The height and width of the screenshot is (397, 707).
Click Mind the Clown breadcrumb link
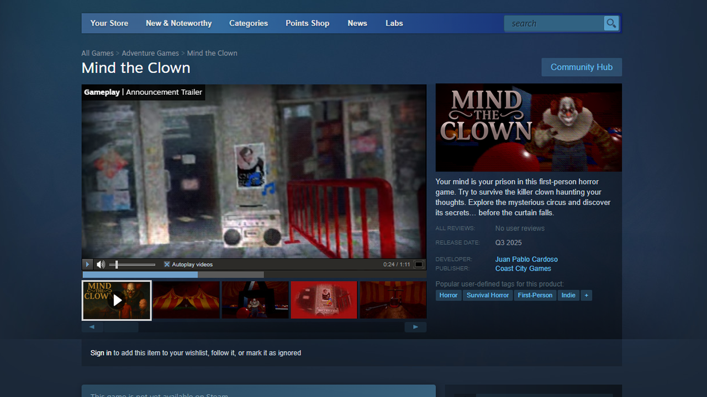click(212, 53)
